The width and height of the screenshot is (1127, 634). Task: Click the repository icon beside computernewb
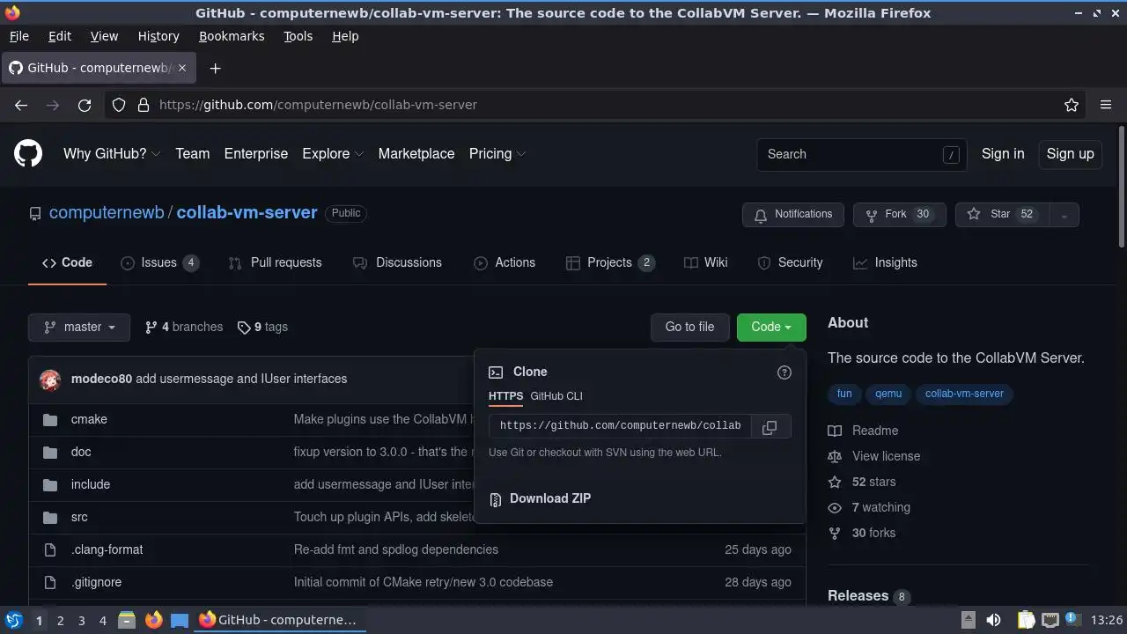pos(35,213)
